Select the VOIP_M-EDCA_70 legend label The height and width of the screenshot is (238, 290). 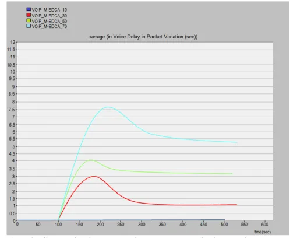point(49,26)
